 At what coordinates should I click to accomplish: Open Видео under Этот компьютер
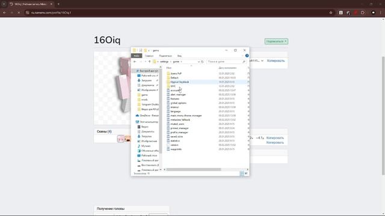click(x=145, y=127)
